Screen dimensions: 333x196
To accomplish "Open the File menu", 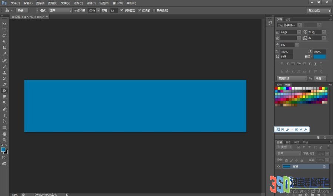I will pos(15,3).
